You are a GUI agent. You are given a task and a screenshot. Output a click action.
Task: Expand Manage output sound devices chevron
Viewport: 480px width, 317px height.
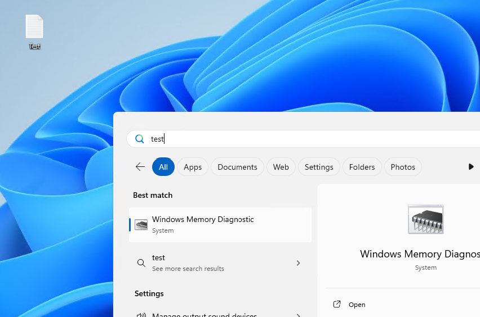coord(298,315)
